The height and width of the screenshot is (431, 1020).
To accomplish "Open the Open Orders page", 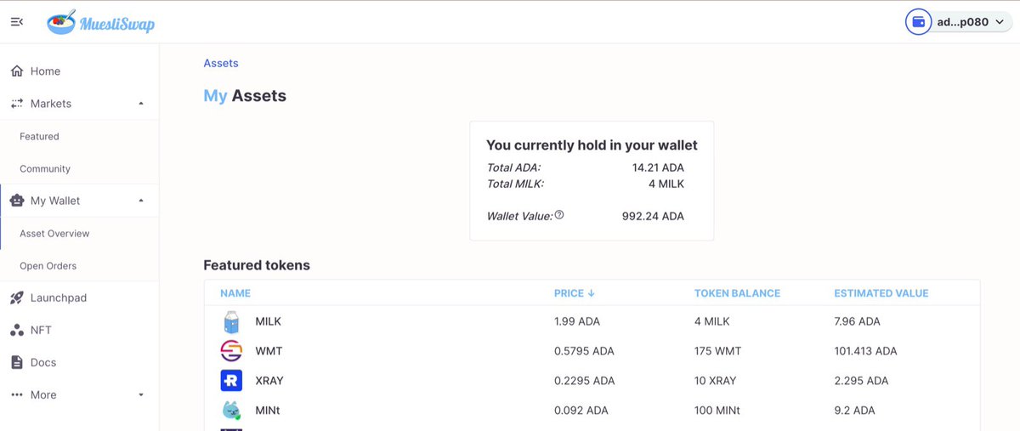I will point(48,266).
